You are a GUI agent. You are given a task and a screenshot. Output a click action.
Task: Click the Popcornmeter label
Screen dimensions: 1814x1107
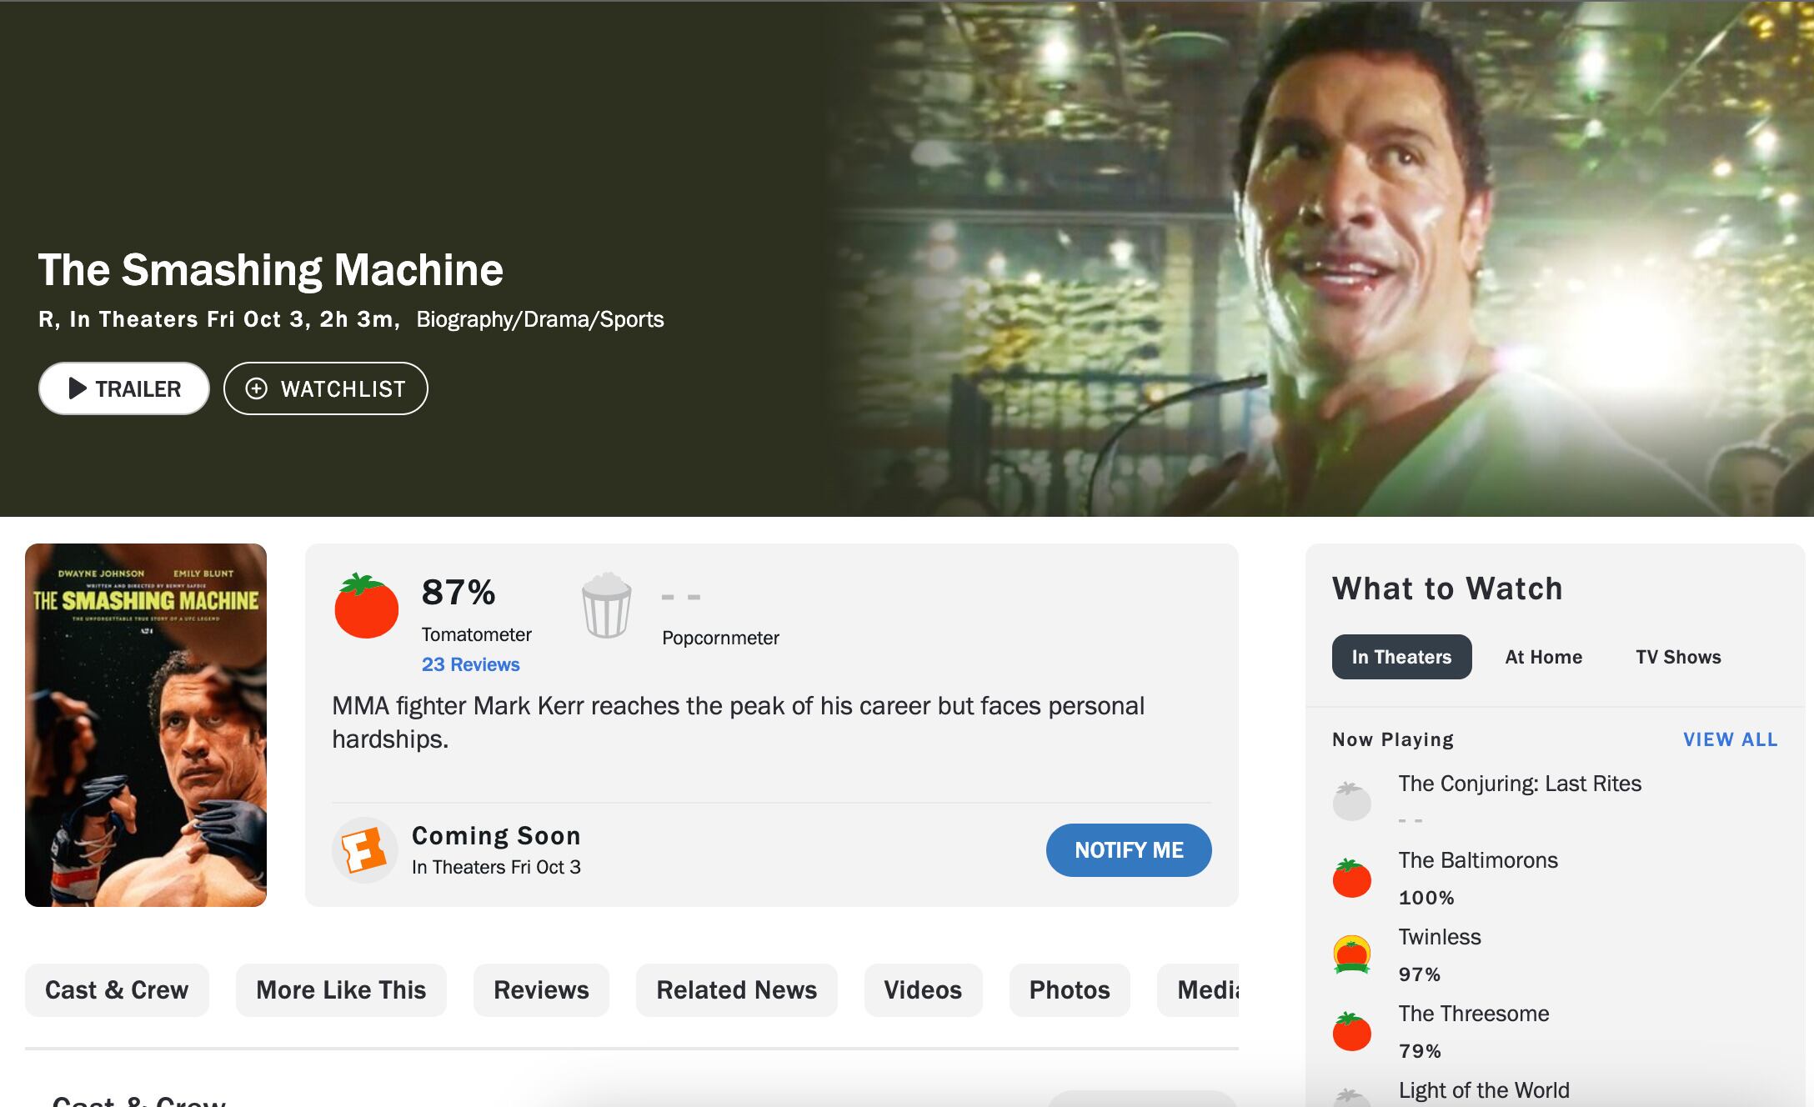tap(720, 638)
